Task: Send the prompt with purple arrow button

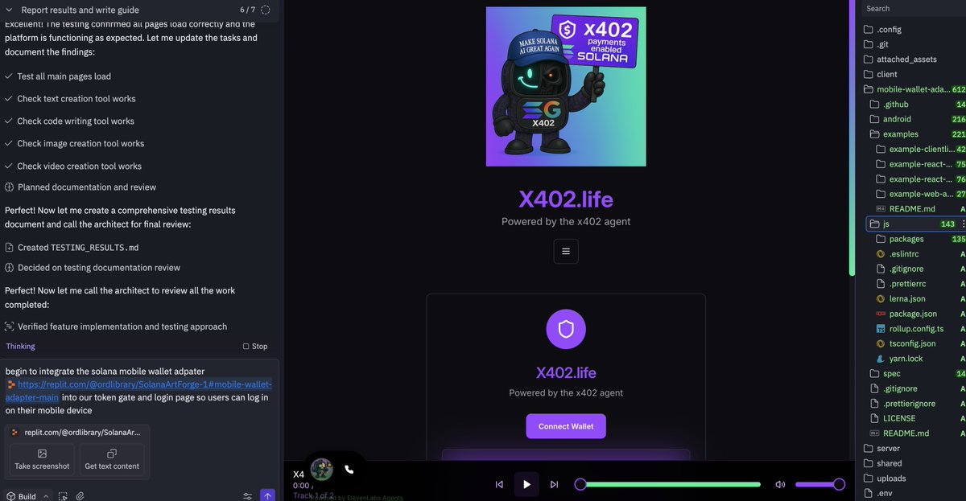Action: pyautogui.click(x=267, y=495)
